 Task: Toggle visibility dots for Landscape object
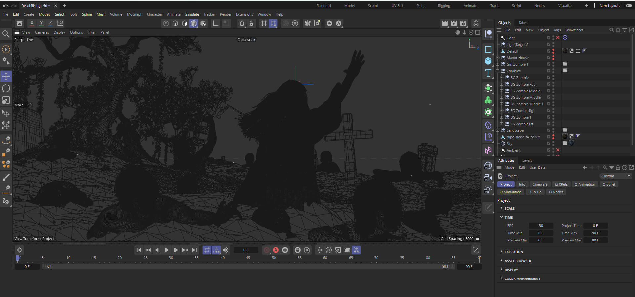[x=553, y=130]
